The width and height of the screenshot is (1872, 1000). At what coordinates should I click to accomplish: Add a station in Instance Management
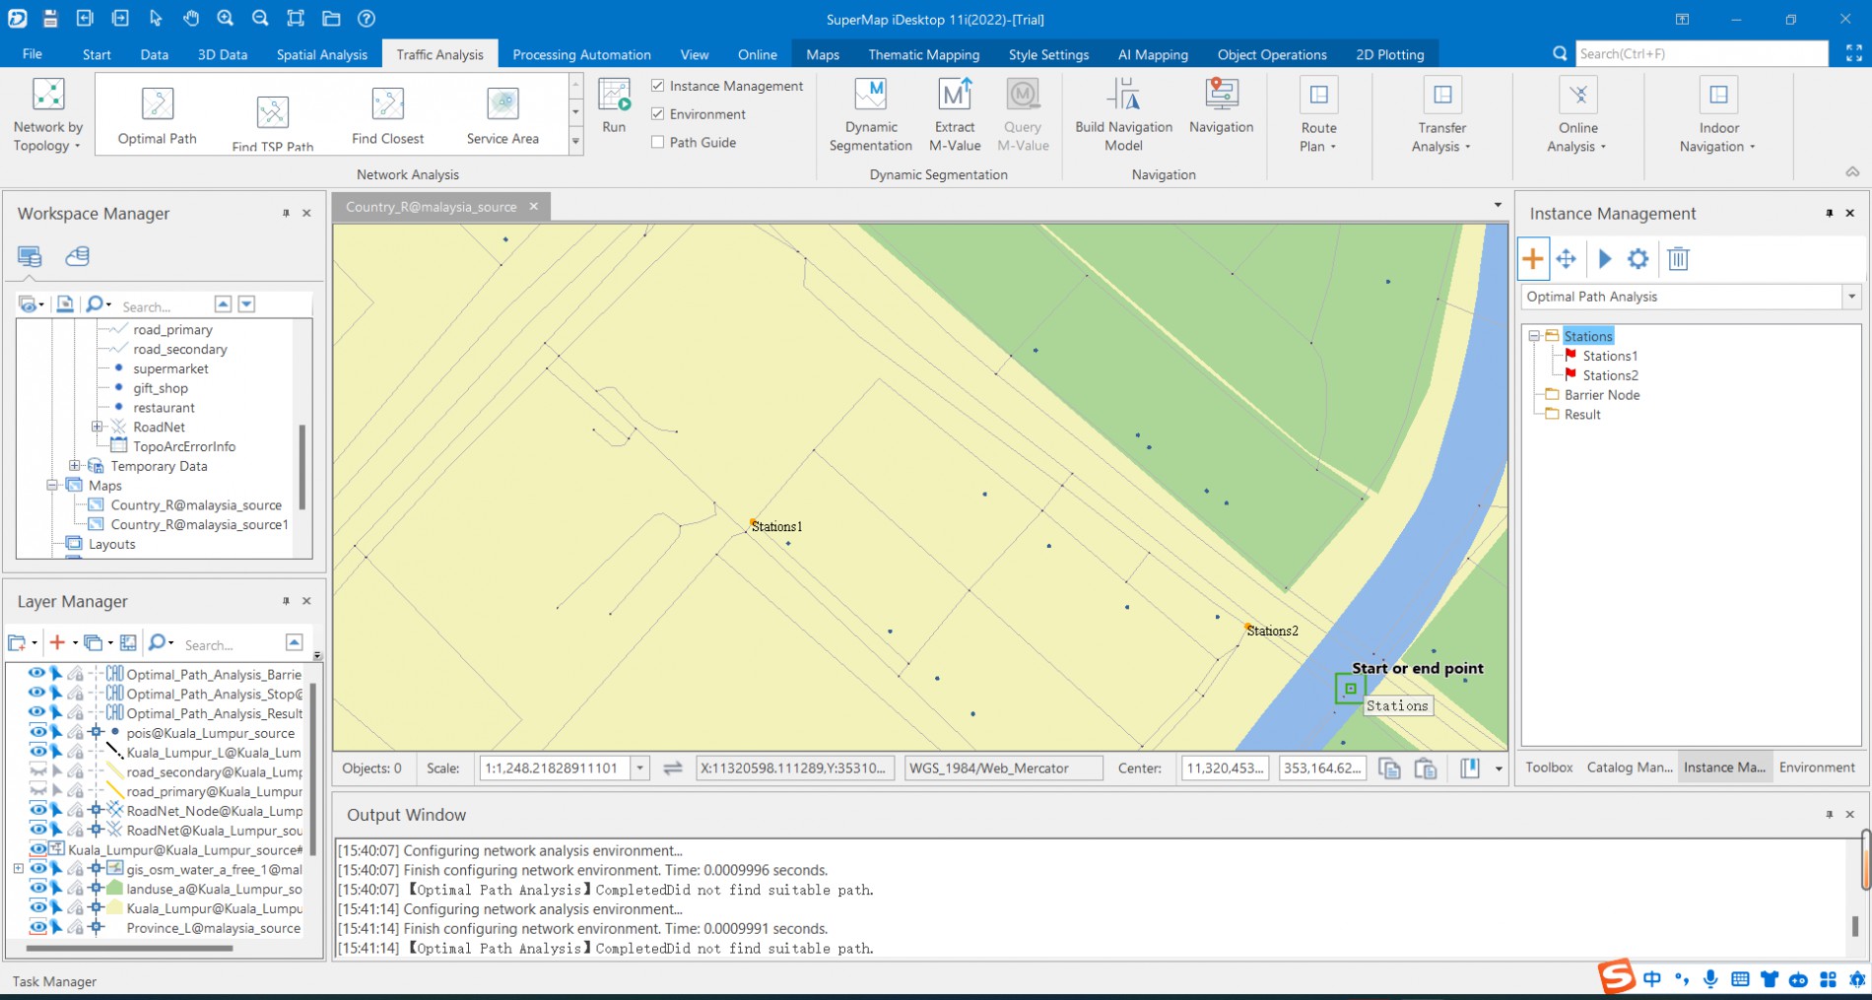pos(1533,259)
